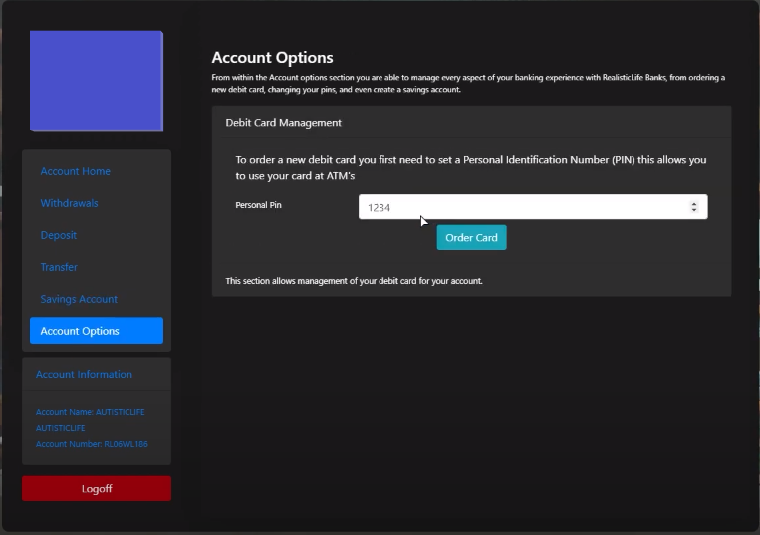Click the Account Options page title
The height and width of the screenshot is (535, 760).
click(272, 57)
